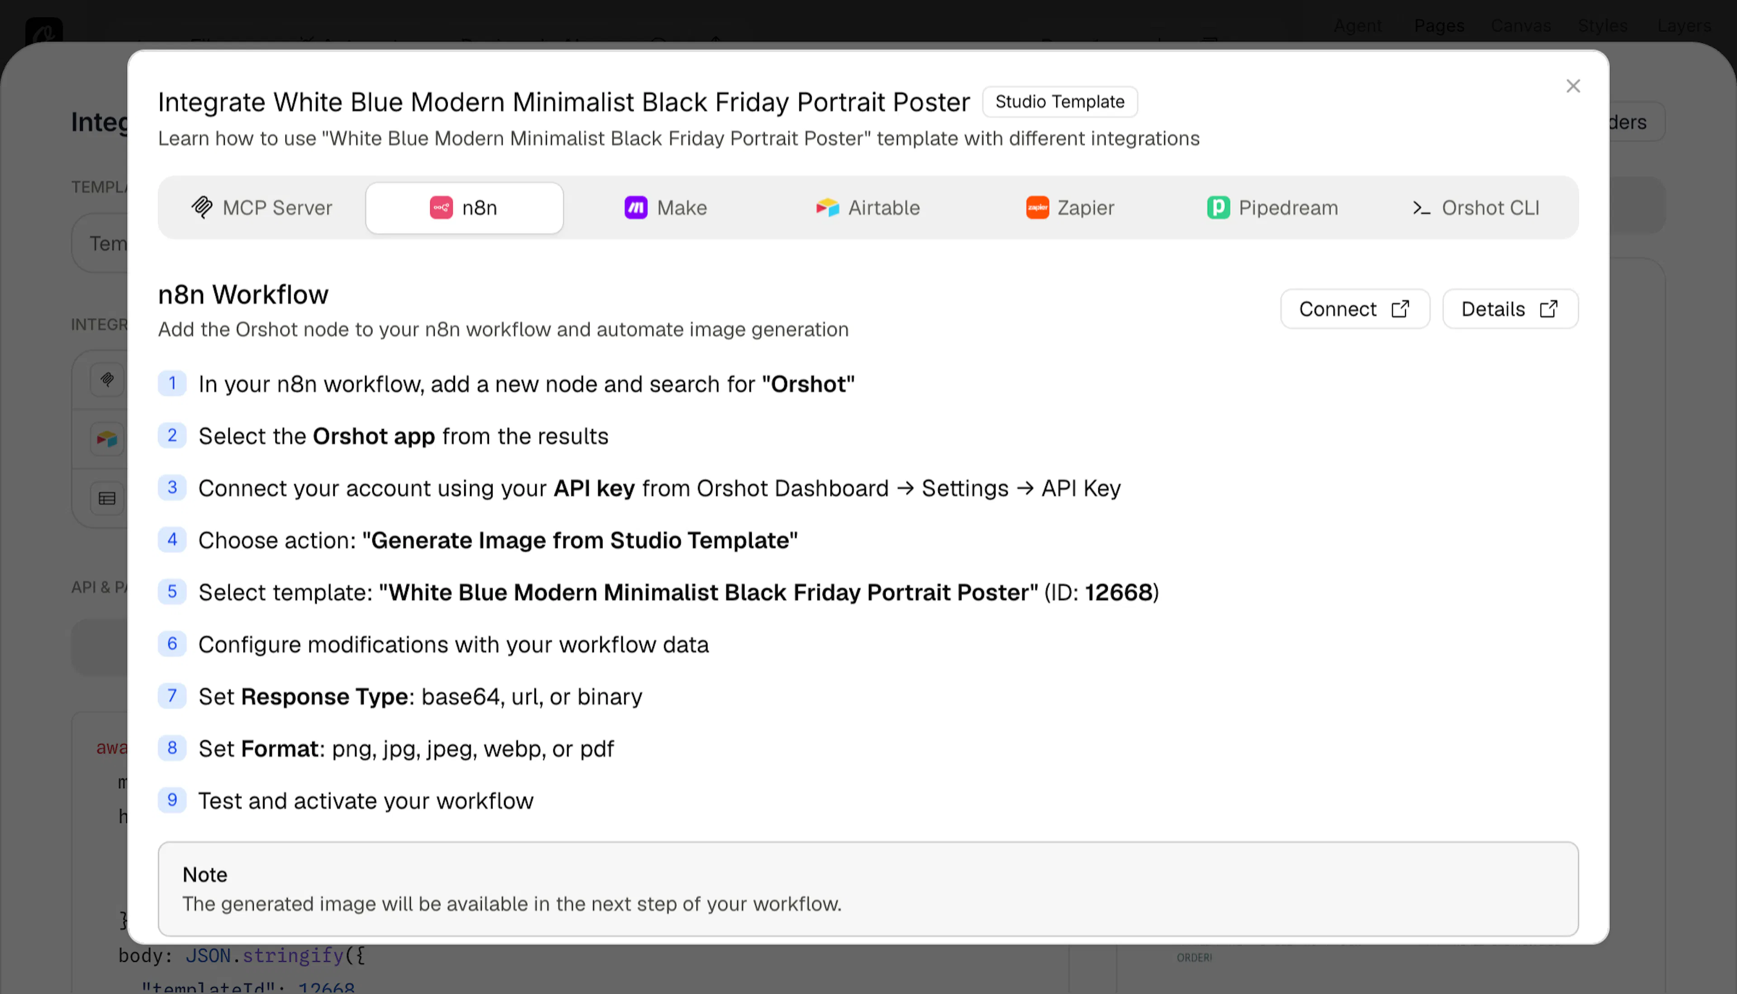This screenshot has height=994, width=1737.
Task: Click the Connect button for n8n
Action: tap(1355, 309)
